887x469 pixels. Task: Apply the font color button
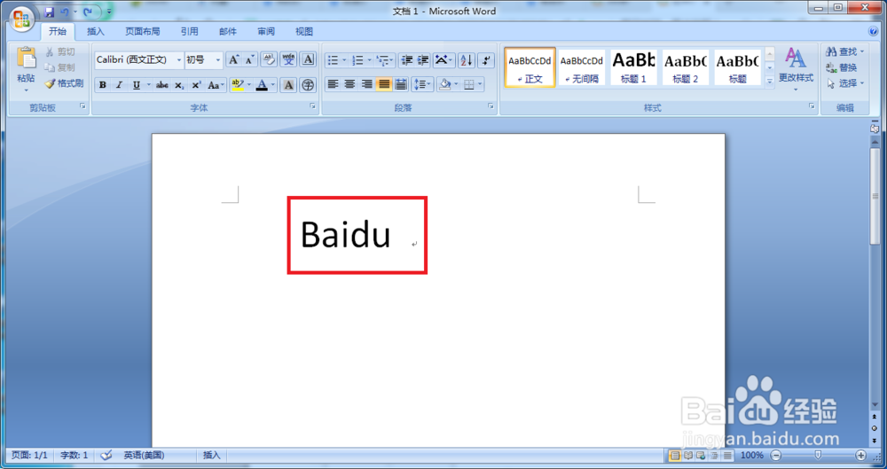262,85
